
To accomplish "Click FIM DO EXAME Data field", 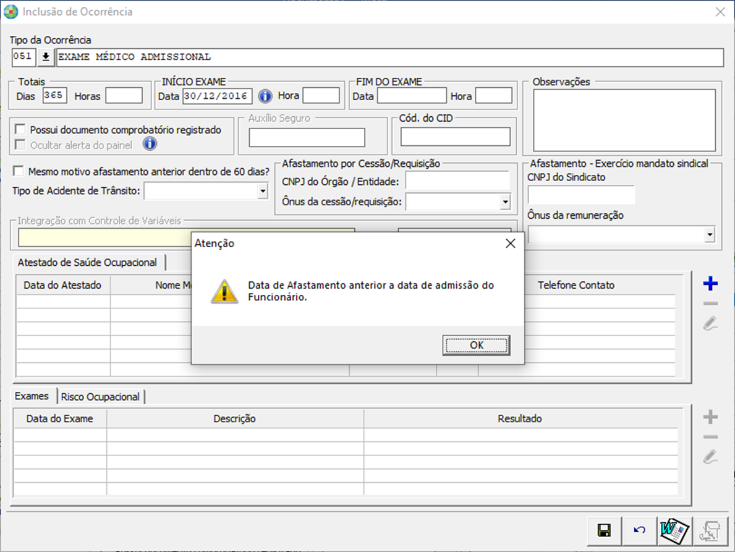I will (x=412, y=96).
